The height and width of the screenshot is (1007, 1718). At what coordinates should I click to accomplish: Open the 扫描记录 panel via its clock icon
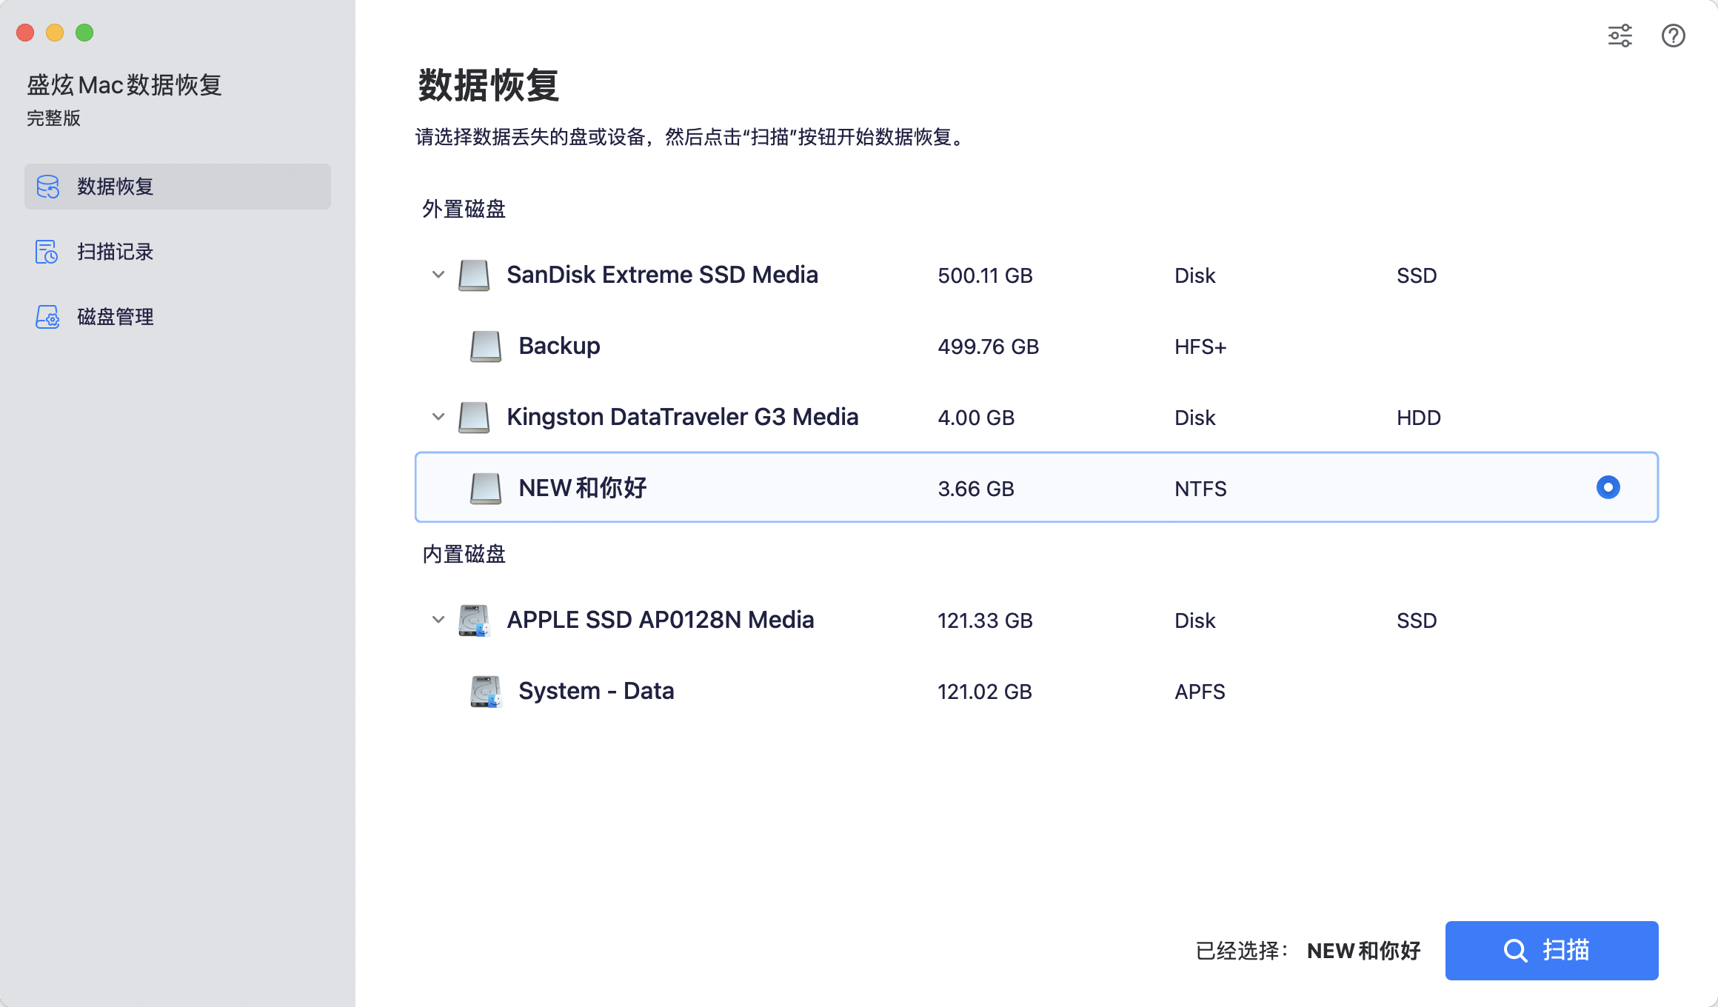(47, 252)
